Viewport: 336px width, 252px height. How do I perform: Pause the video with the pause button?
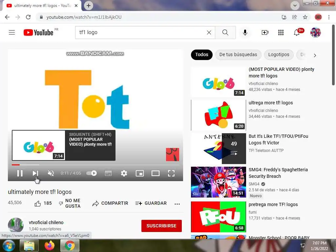(20, 173)
